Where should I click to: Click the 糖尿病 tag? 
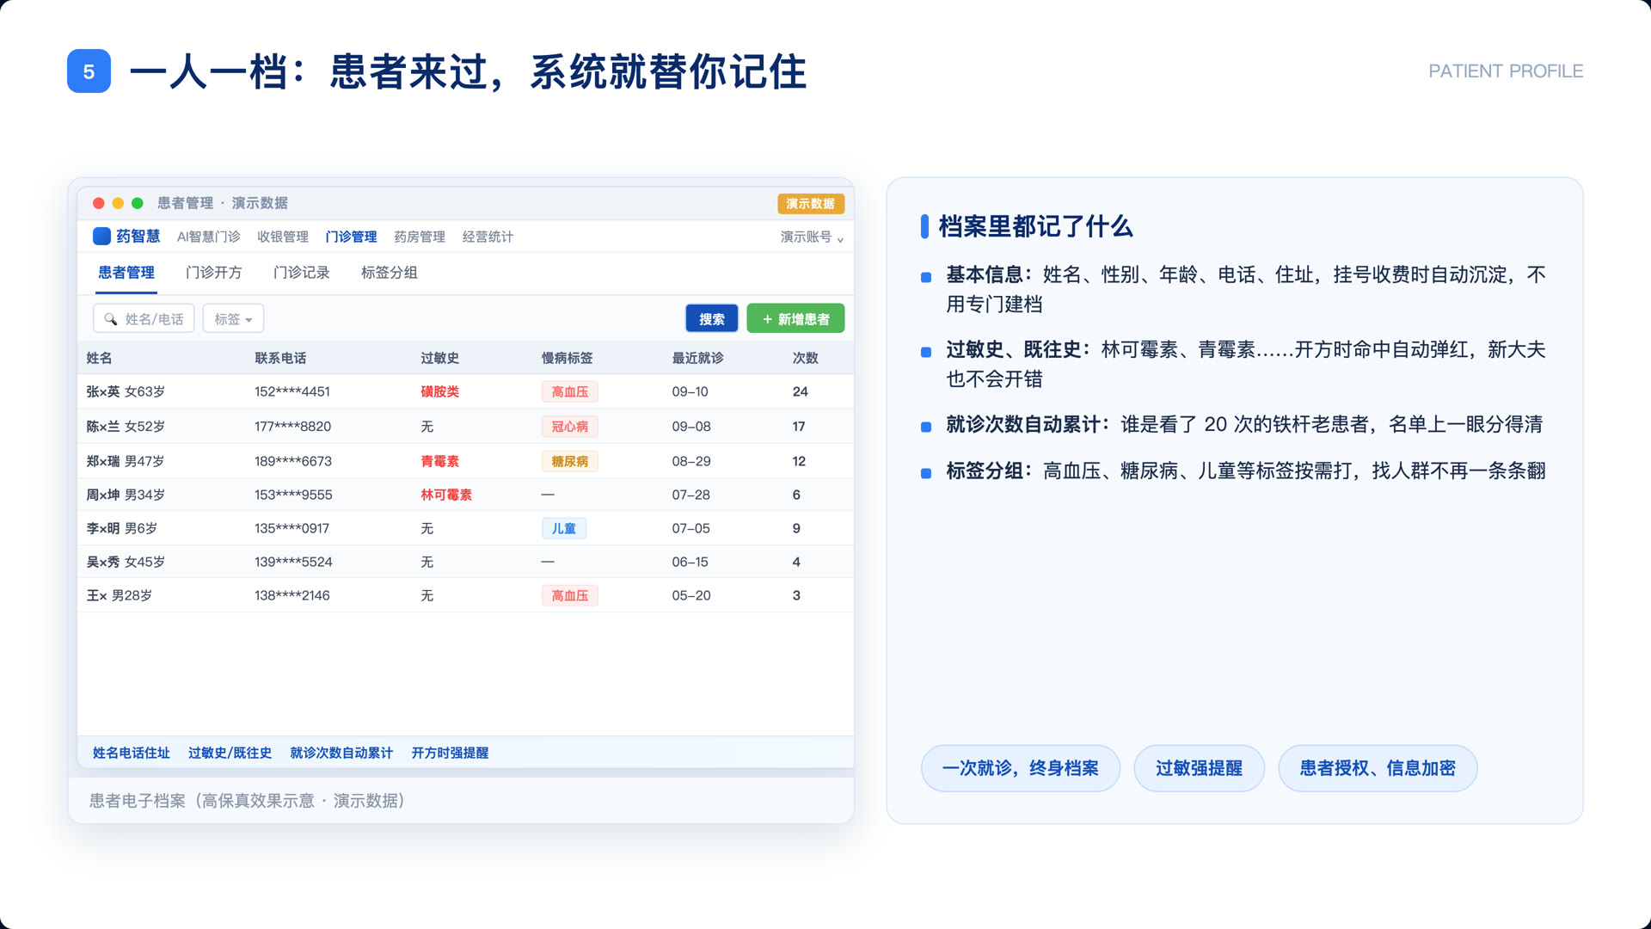[x=569, y=461]
